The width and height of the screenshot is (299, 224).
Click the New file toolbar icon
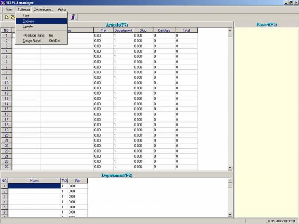[7, 17]
